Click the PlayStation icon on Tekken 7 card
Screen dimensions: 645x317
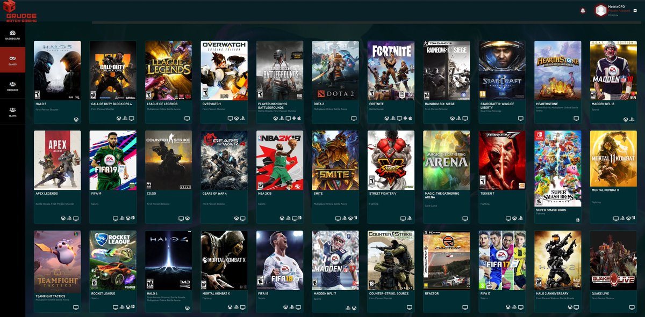[521, 219]
